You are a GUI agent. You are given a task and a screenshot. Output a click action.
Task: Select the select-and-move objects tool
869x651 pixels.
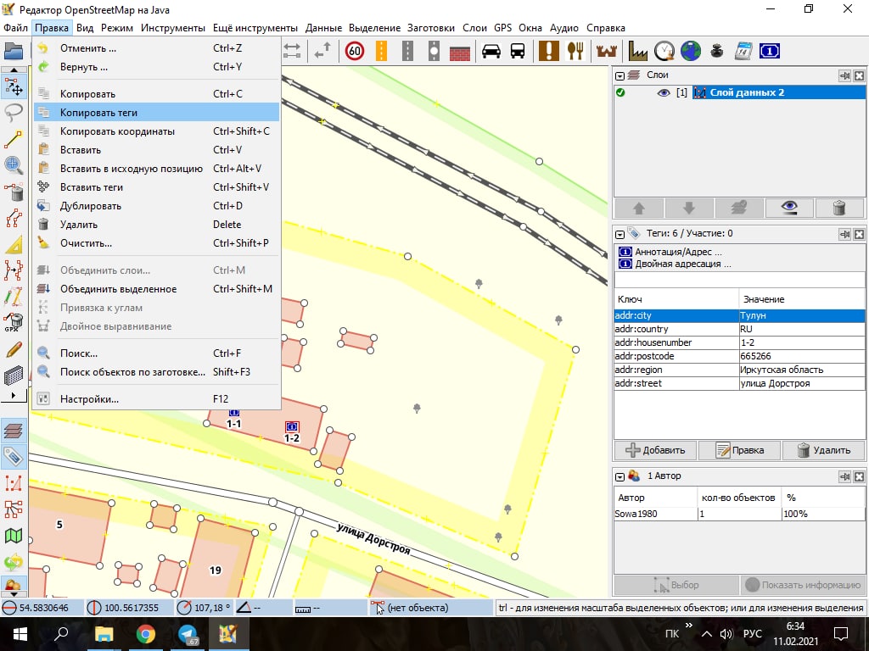click(x=14, y=87)
